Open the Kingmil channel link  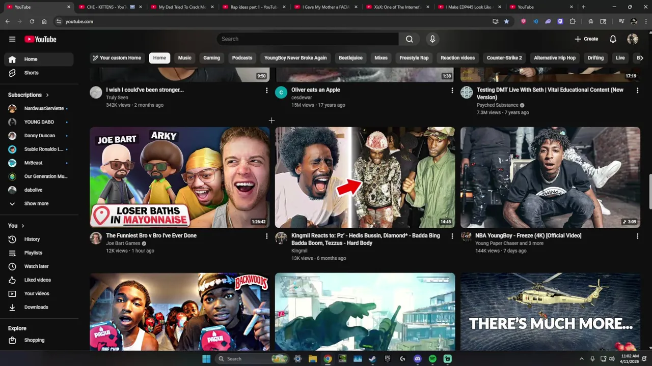point(299,251)
